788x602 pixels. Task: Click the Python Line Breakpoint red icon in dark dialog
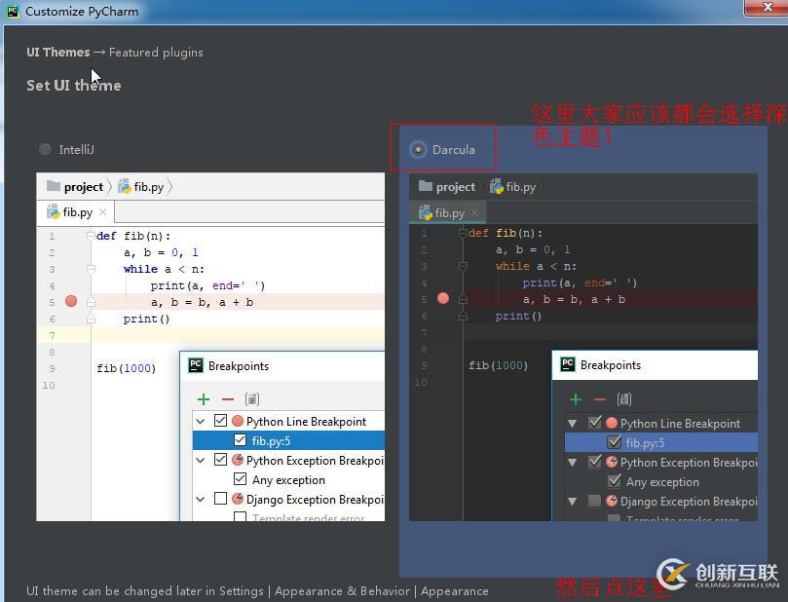(612, 423)
